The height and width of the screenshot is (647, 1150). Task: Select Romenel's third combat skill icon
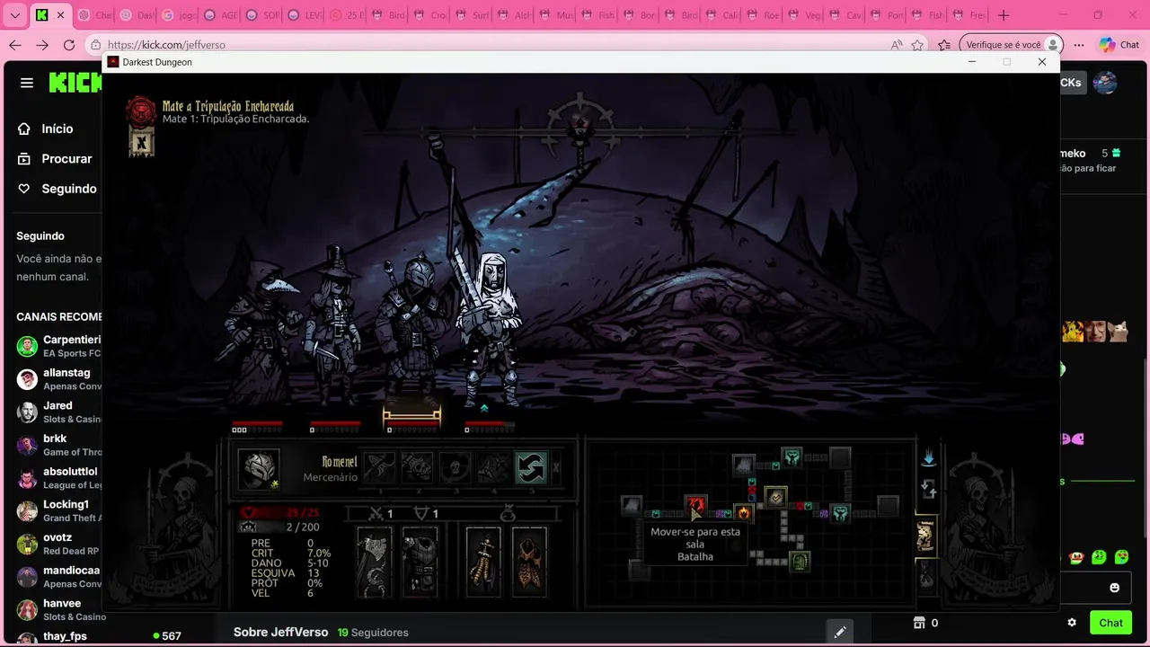point(455,467)
